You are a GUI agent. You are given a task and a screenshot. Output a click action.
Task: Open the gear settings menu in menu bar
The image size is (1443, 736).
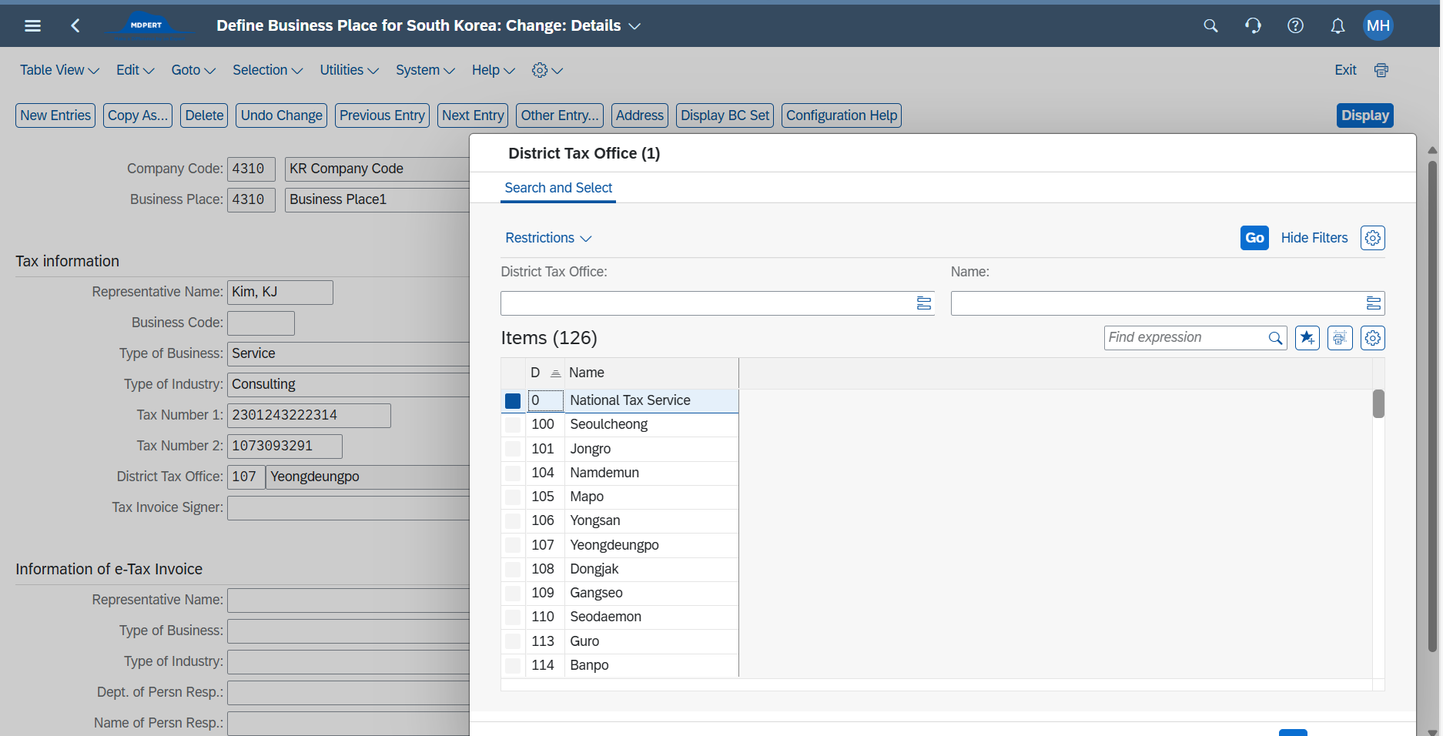547,70
